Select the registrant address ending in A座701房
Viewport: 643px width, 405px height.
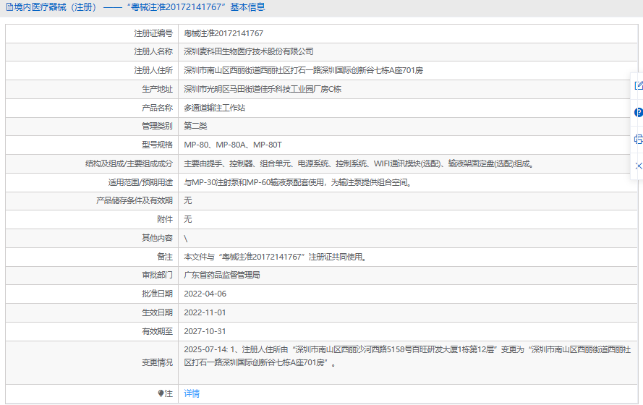click(x=304, y=70)
